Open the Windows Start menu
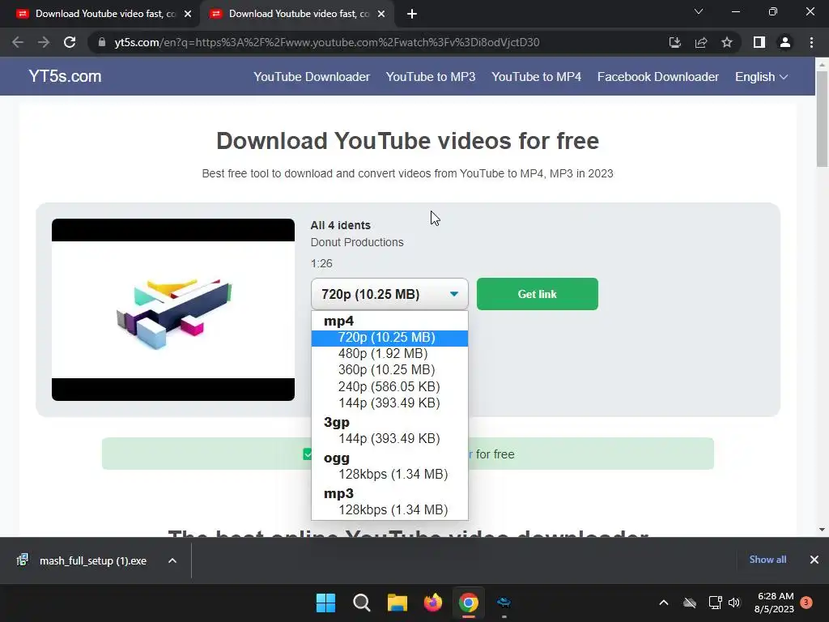 click(325, 603)
